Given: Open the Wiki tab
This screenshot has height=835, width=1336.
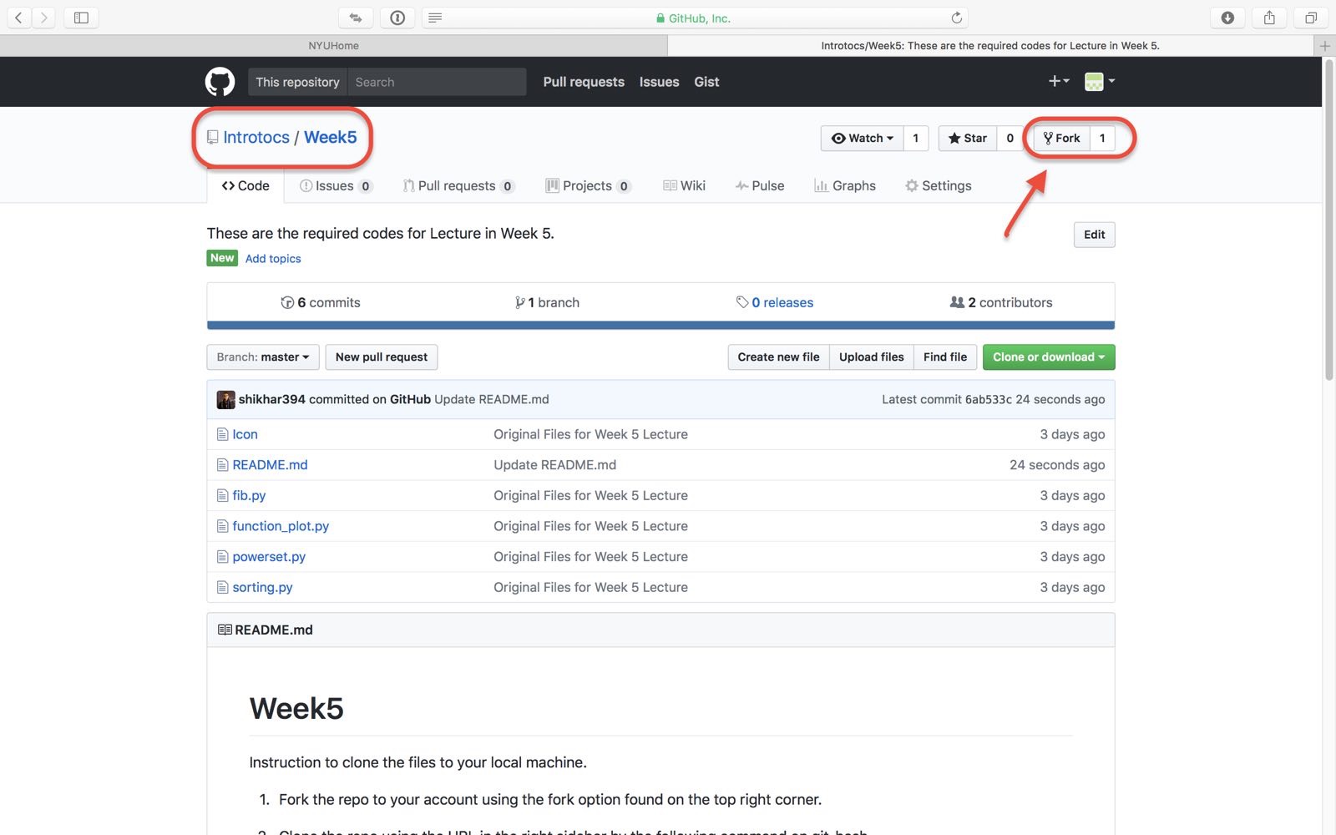Looking at the screenshot, I should 684,185.
